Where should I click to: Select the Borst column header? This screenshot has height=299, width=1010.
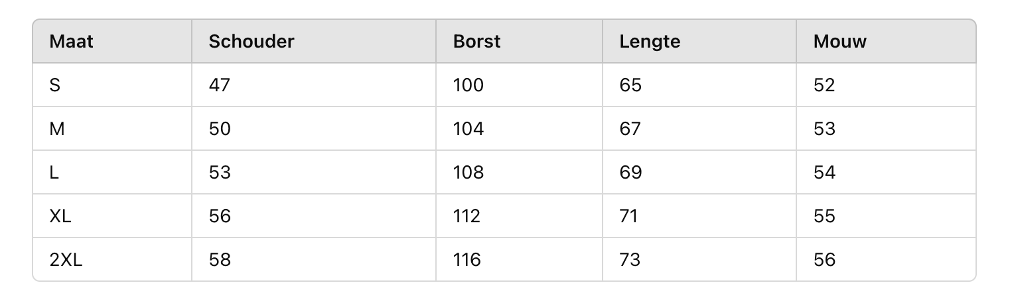pos(476,42)
